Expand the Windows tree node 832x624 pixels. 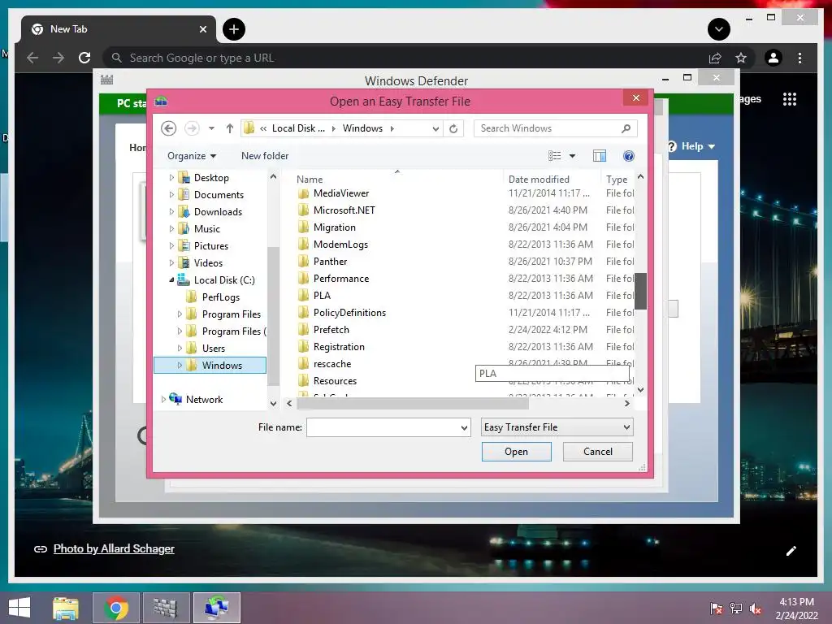180,365
